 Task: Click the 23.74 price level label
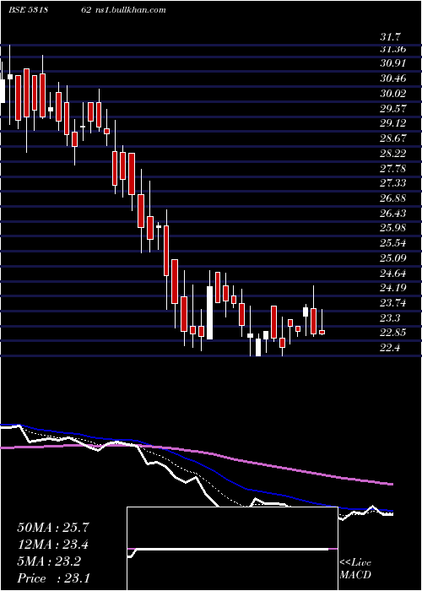point(393,303)
